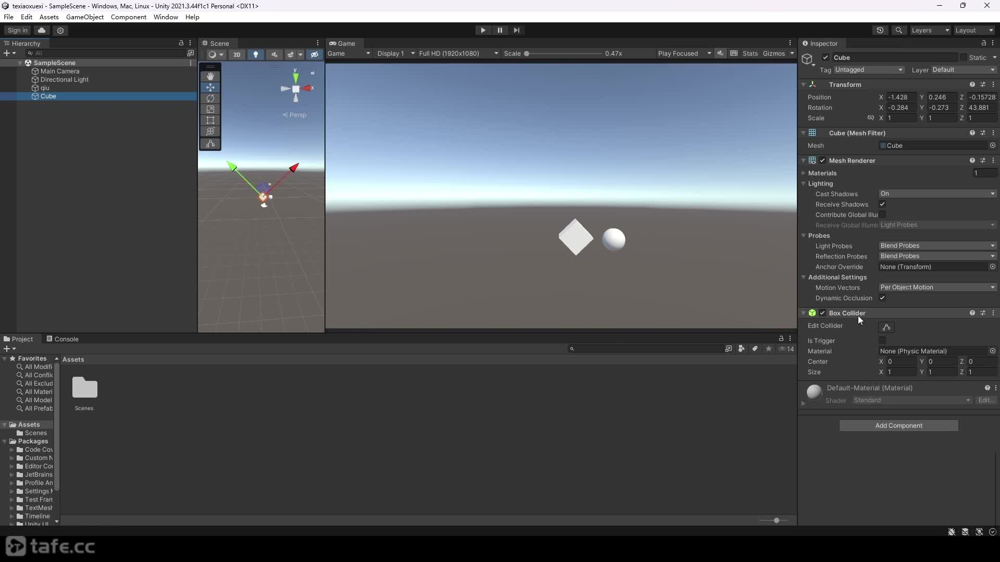Screen dimensions: 1000x562
Task: Click the Sign in button
Action: [x=18, y=30]
